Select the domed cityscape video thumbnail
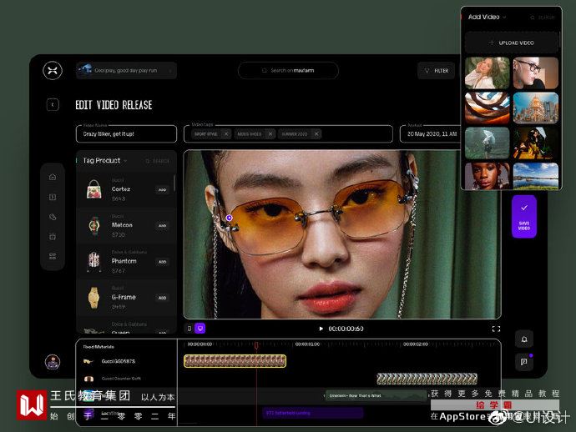 coord(536,108)
